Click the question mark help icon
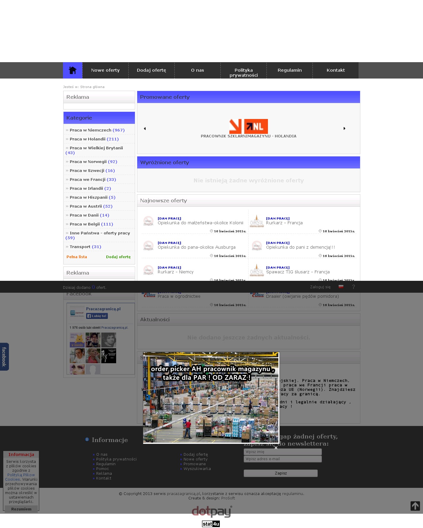Image resolution: width=423 pixels, height=528 pixels. pos(353,287)
